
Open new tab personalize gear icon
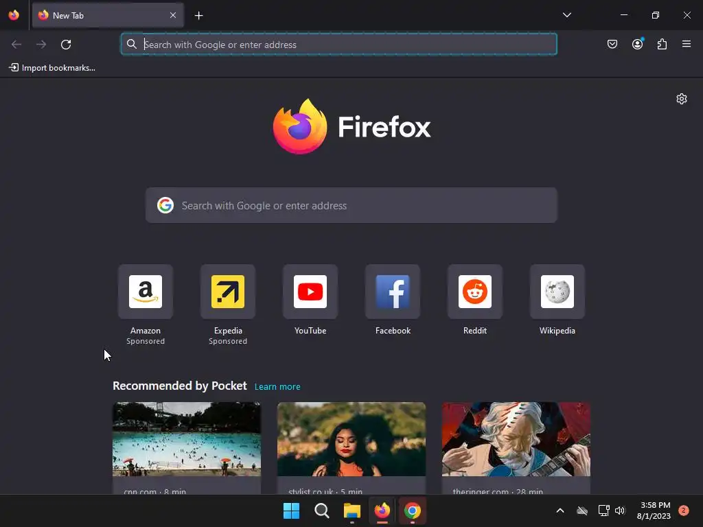682,99
